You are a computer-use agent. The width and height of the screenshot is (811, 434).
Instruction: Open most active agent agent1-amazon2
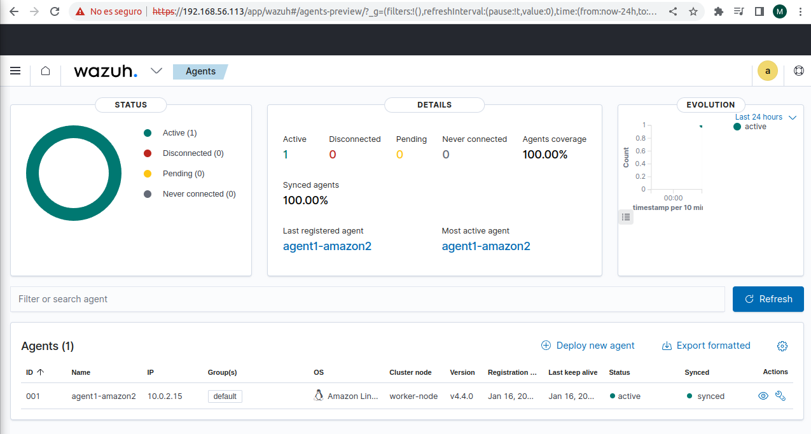486,246
